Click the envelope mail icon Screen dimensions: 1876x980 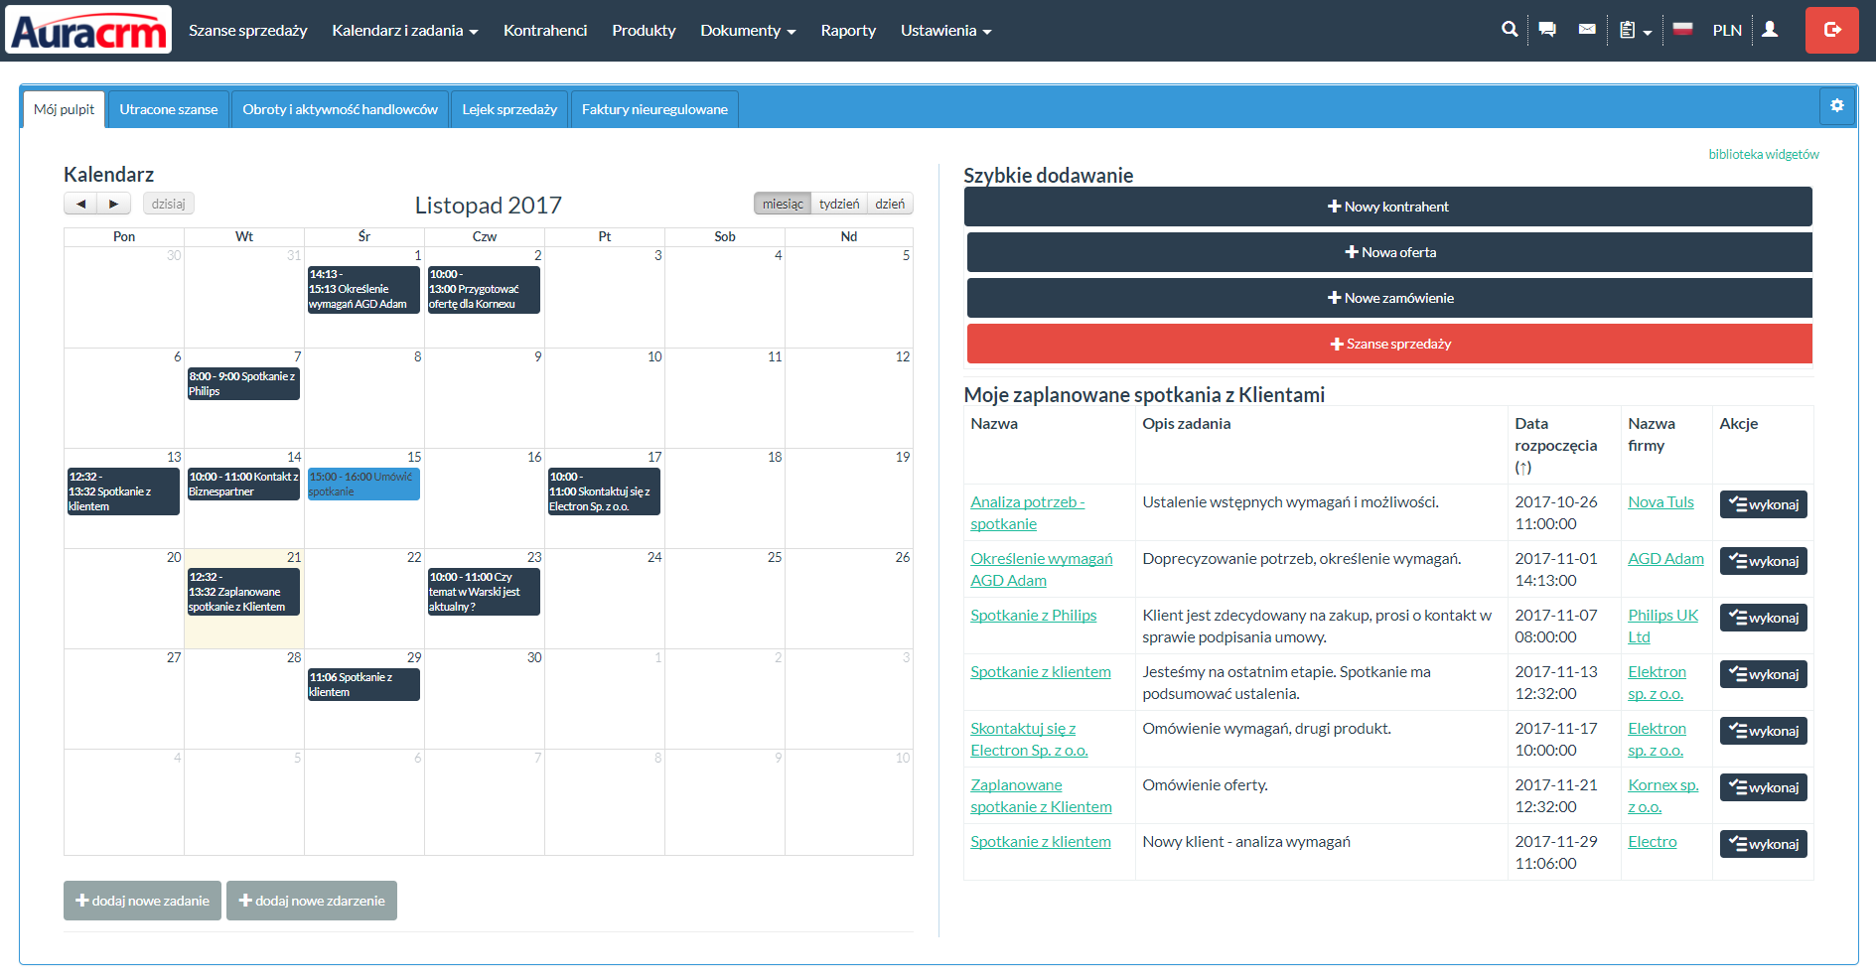pos(1587,30)
